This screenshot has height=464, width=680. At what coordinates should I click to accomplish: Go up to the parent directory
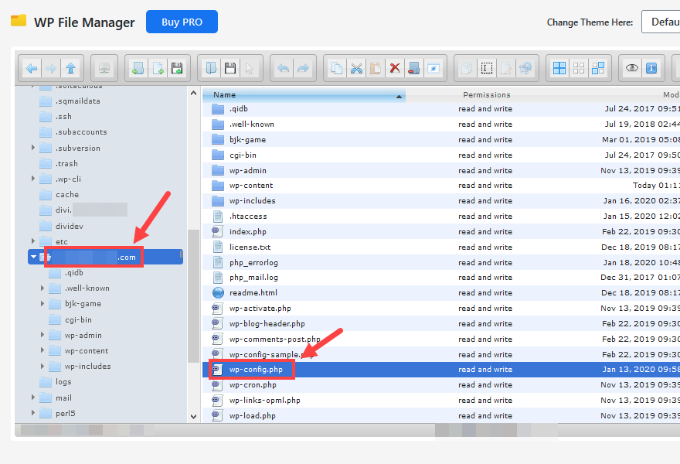tap(70, 68)
